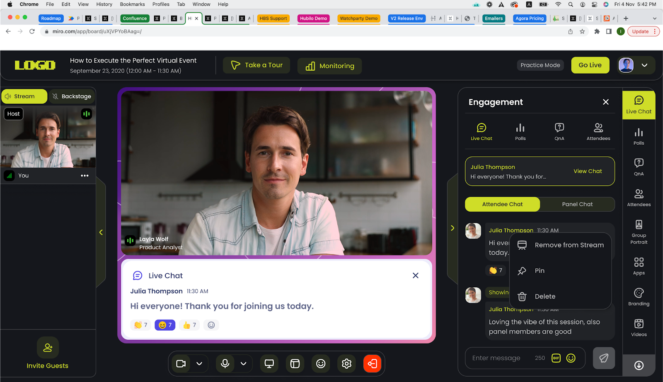
Task: Collapse left panel with chevron arrow
Action: click(101, 232)
